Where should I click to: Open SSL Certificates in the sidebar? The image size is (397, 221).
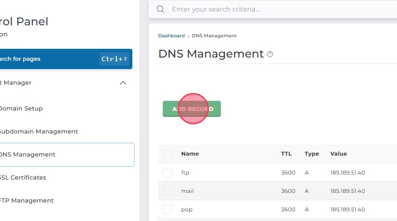[23, 178]
